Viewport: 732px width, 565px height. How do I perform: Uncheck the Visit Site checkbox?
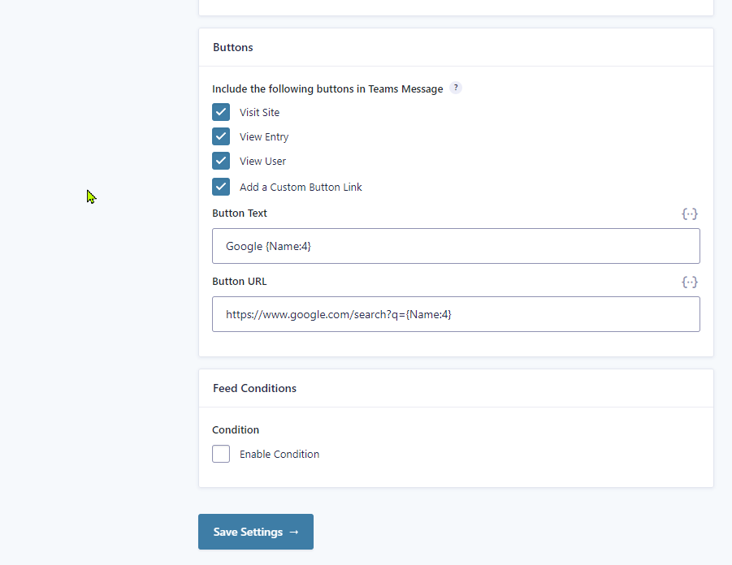pyautogui.click(x=220, y=111)
